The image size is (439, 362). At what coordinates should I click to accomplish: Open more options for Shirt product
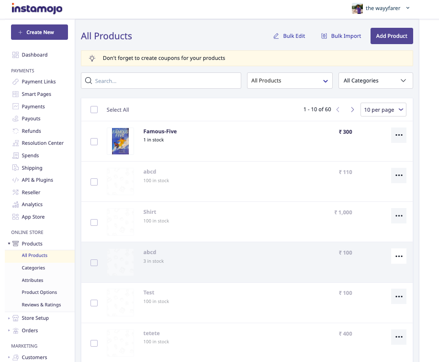tap(399, 216)
